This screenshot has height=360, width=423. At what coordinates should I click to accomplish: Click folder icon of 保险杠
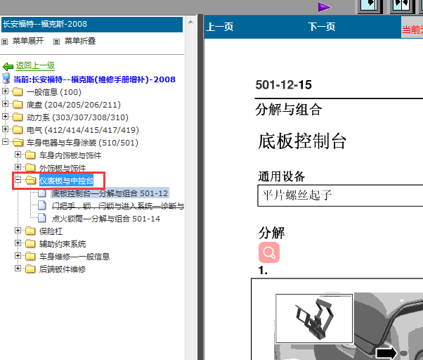click(30, 231)
